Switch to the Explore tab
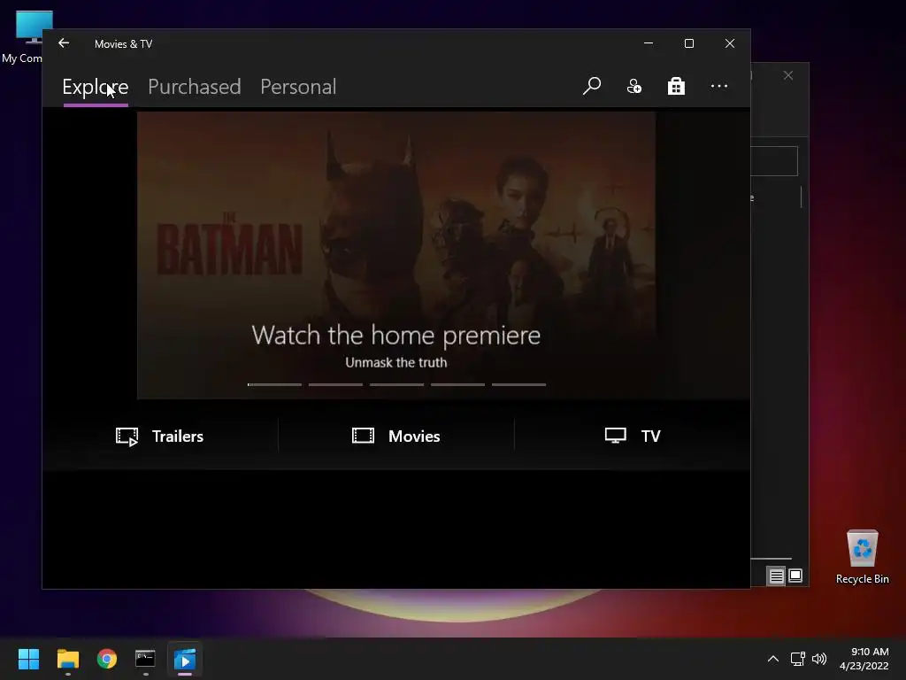Image resolution: width=906 pixels, height=680 pixels. click(96, 87)
